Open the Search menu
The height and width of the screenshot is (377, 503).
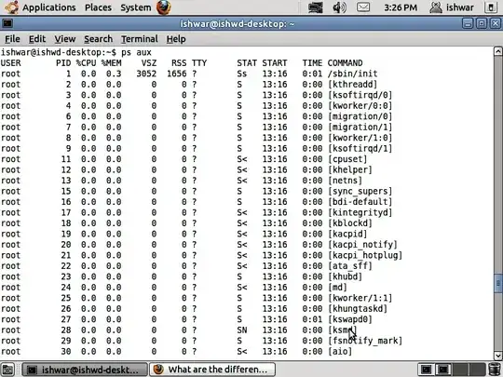tap(98, 39)
